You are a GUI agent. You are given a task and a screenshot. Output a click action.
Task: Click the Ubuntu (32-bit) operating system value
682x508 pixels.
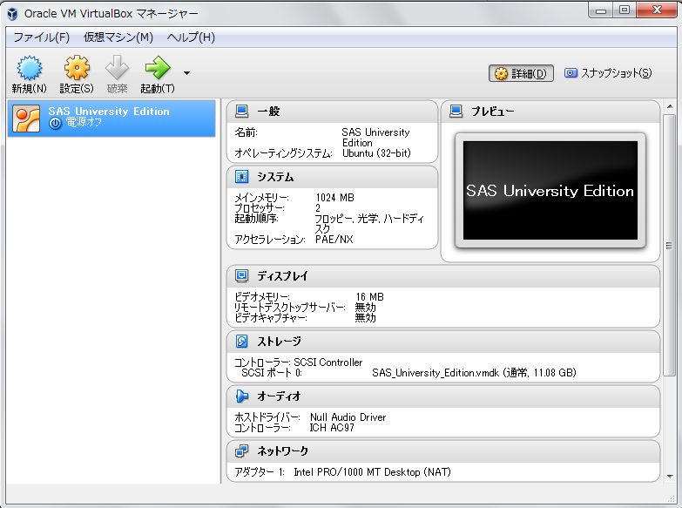coord(376,153)
